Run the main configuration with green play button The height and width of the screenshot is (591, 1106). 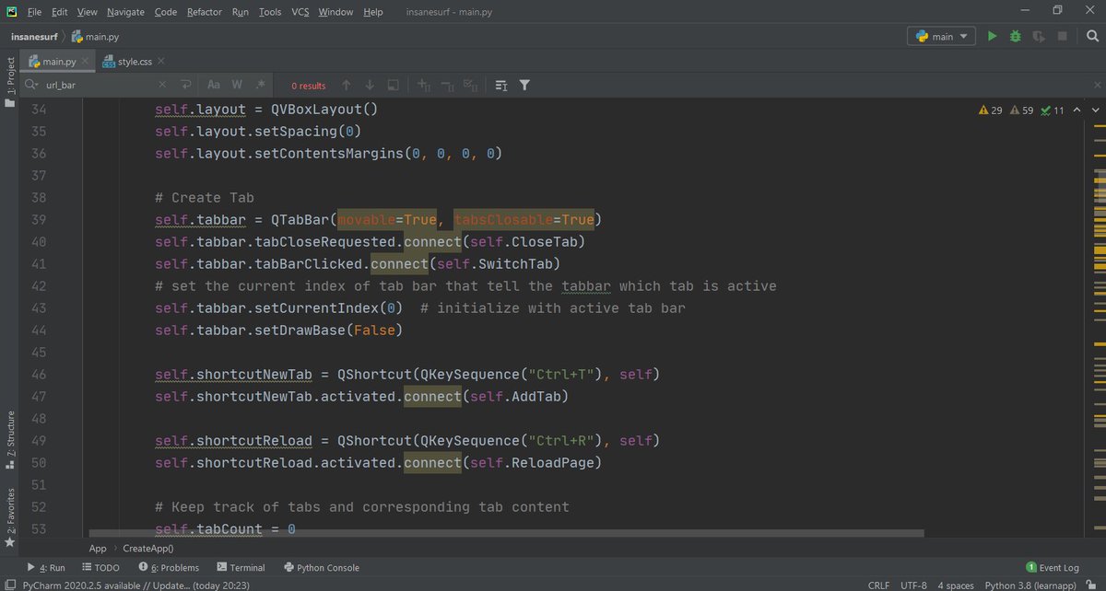coord(992,37)
